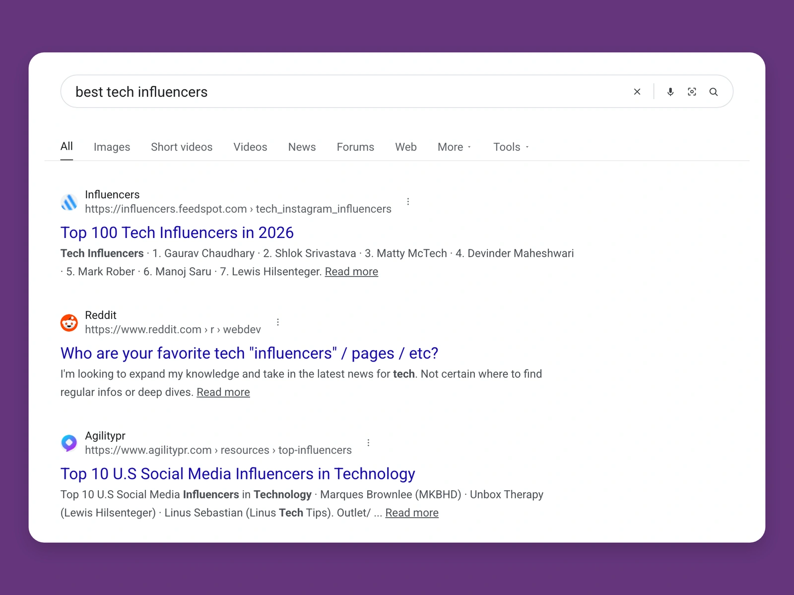Click the 'Agilitypr' site name text
The height and width of the screenshot is (595, 794).
[x=105, y=436]
